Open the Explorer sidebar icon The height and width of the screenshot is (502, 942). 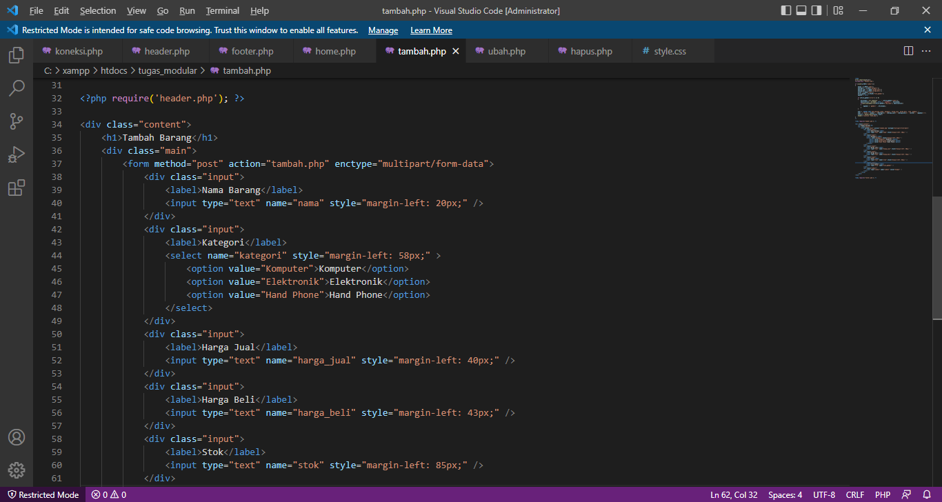tap(17, 55)
